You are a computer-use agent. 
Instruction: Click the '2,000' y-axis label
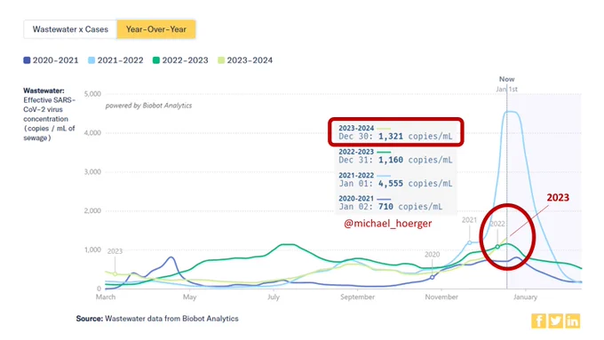click(x=92, y=210)
